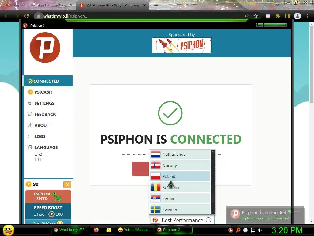The height and width of the screenshot is (236, 314).
Task: Open the browser three-dot menu
Action: pos(307,16)
